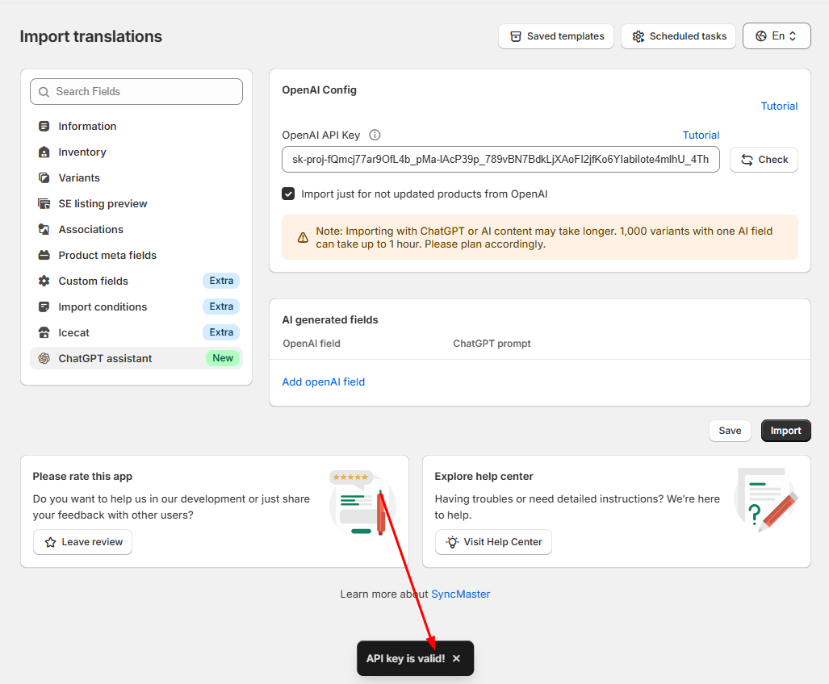This screenshot has width=829, height=684.
Task: Click the Extra badge on Import conditions
Action: (221, 307)
